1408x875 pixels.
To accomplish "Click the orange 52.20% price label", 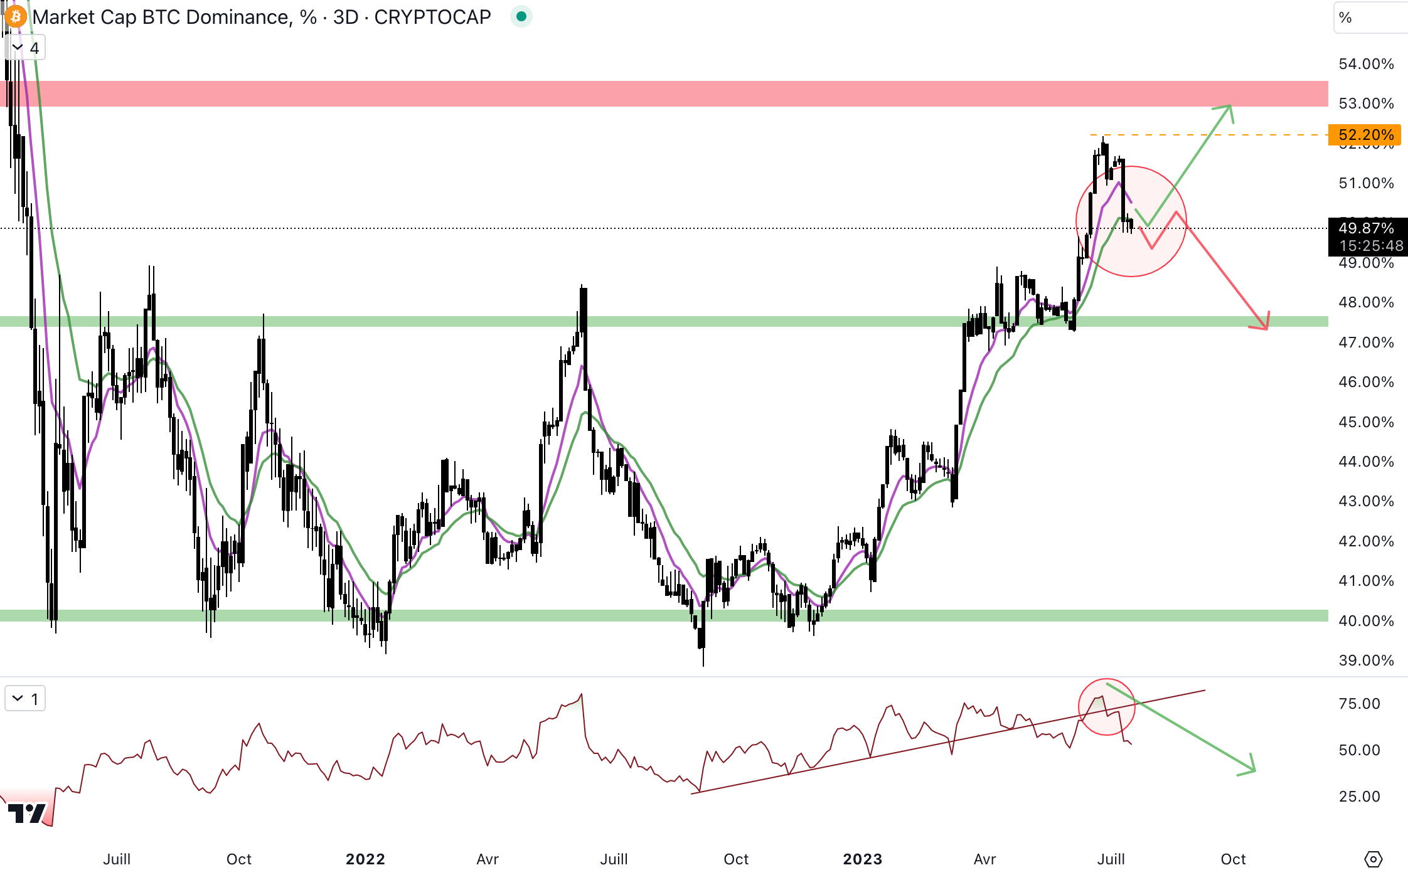I will click(1365, 135).
